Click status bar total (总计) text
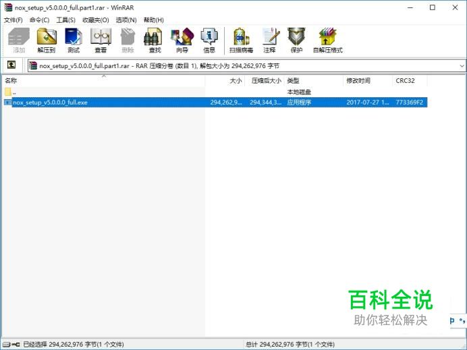467x350 pixels. (290, 345)
